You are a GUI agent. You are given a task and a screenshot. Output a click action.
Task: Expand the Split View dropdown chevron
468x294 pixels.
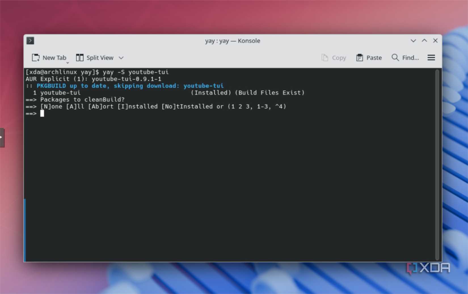[x=121, y=58]
